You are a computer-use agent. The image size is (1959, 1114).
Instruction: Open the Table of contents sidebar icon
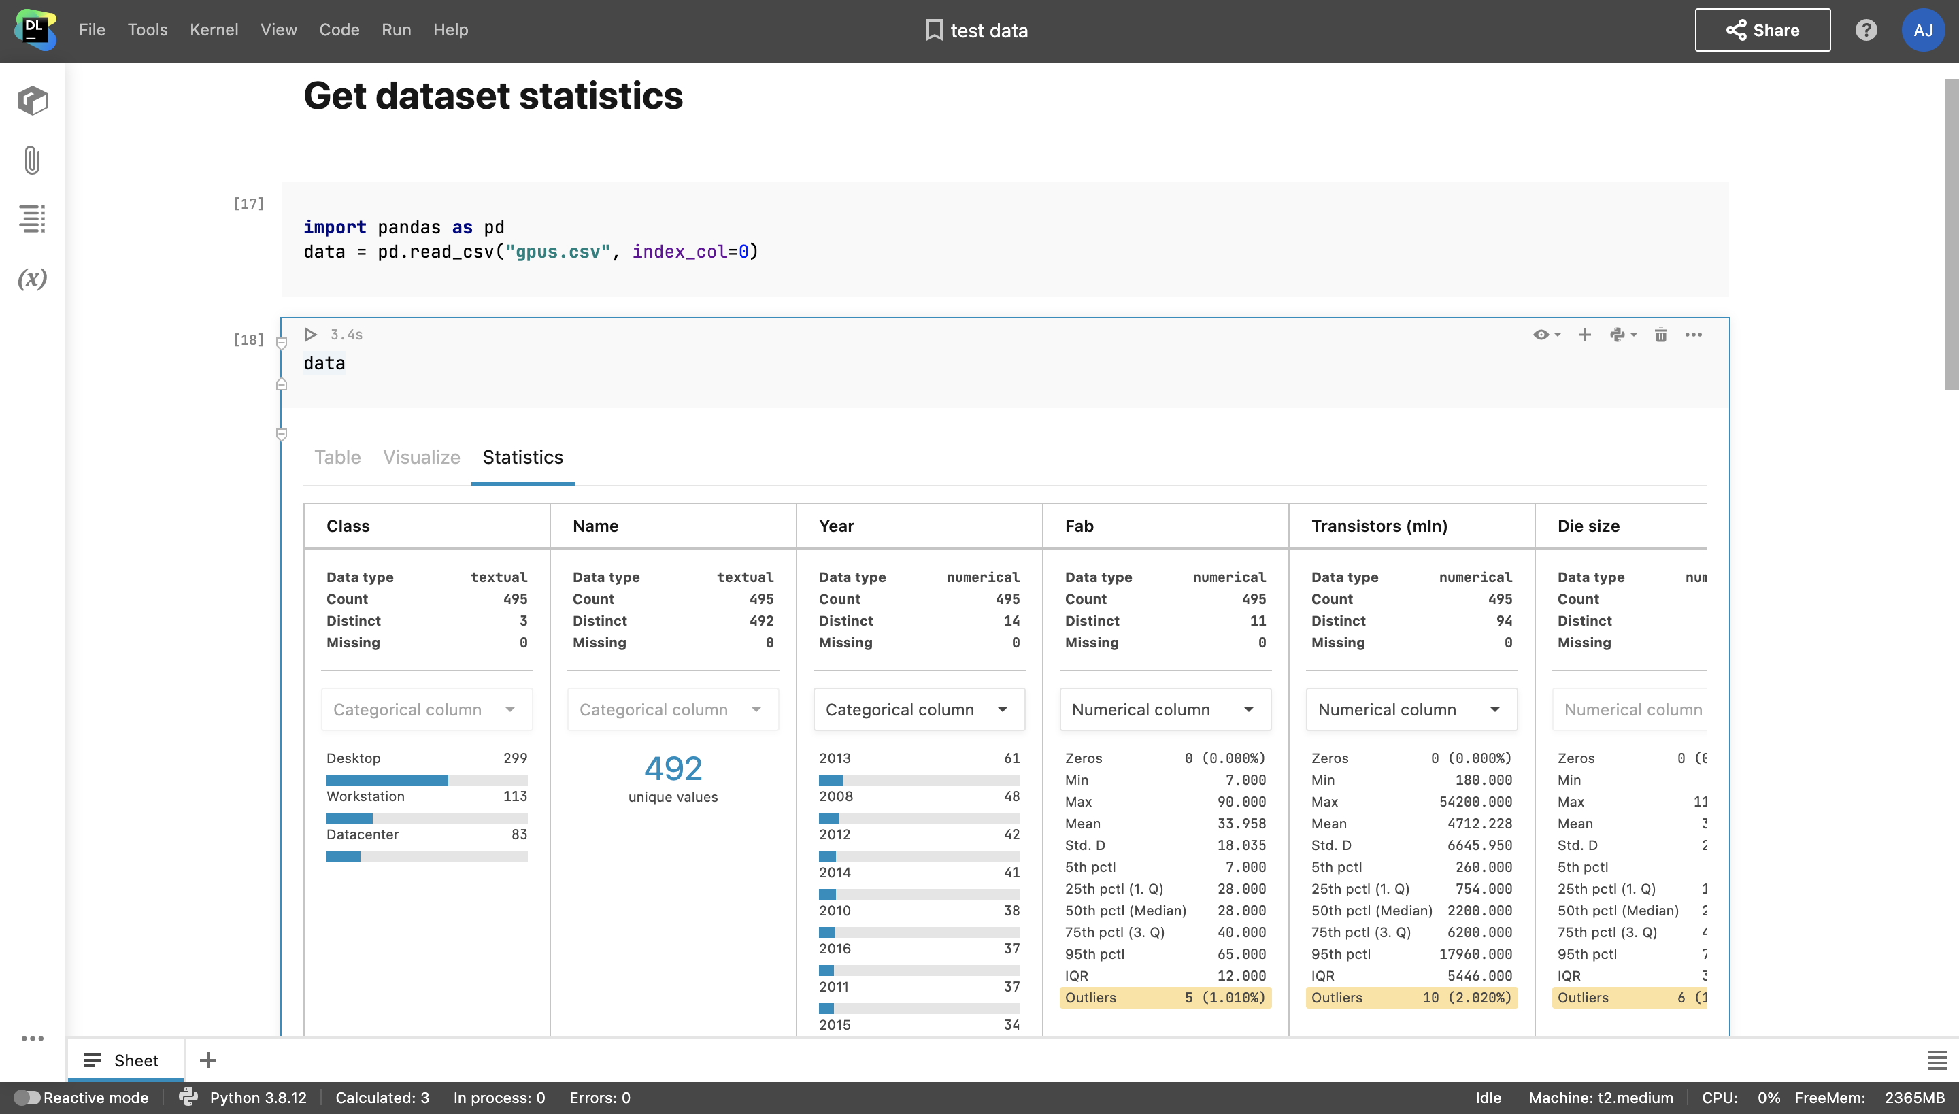click(x=32, y=219)
